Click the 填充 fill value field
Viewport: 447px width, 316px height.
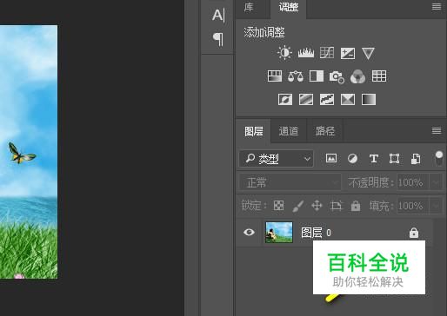[x=412, y=206]
